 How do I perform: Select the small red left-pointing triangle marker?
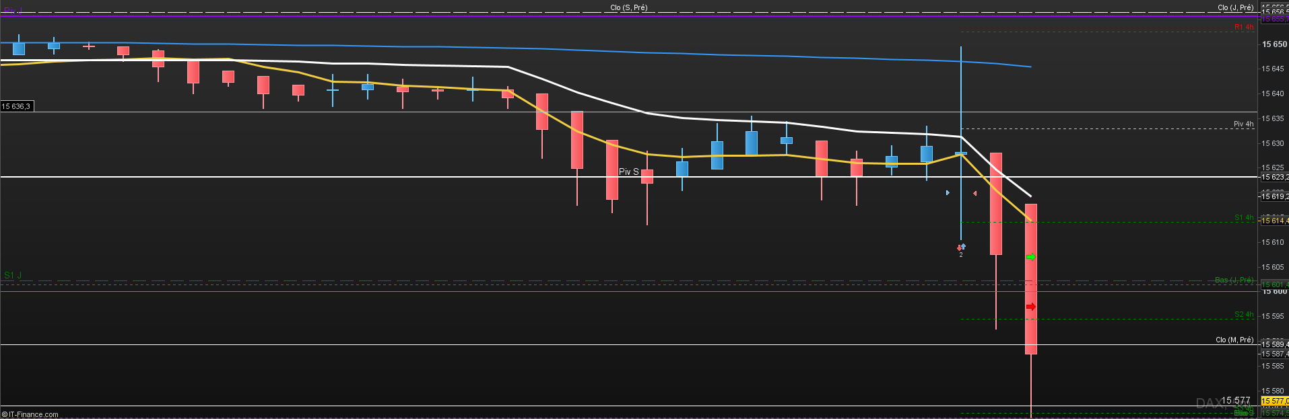(974, 194)
